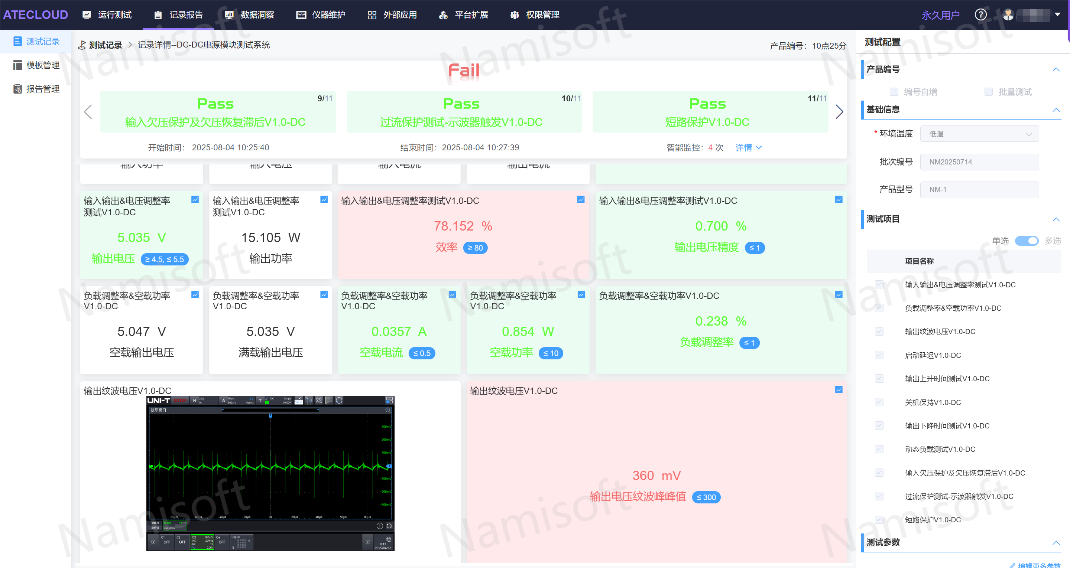The height and width of the screenshot is (568, 1070).
Task: Check 负载调整率&空载功率V1.0-DC item
Action: (879, 308)
